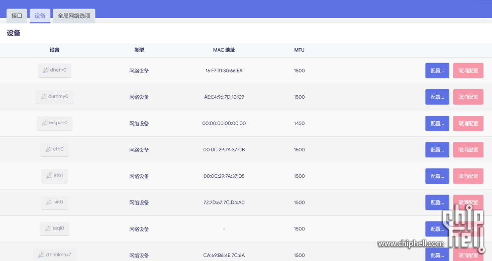Click the eth0 device badge
Viewport: 492px width, 261px height.
pos(55,149)
